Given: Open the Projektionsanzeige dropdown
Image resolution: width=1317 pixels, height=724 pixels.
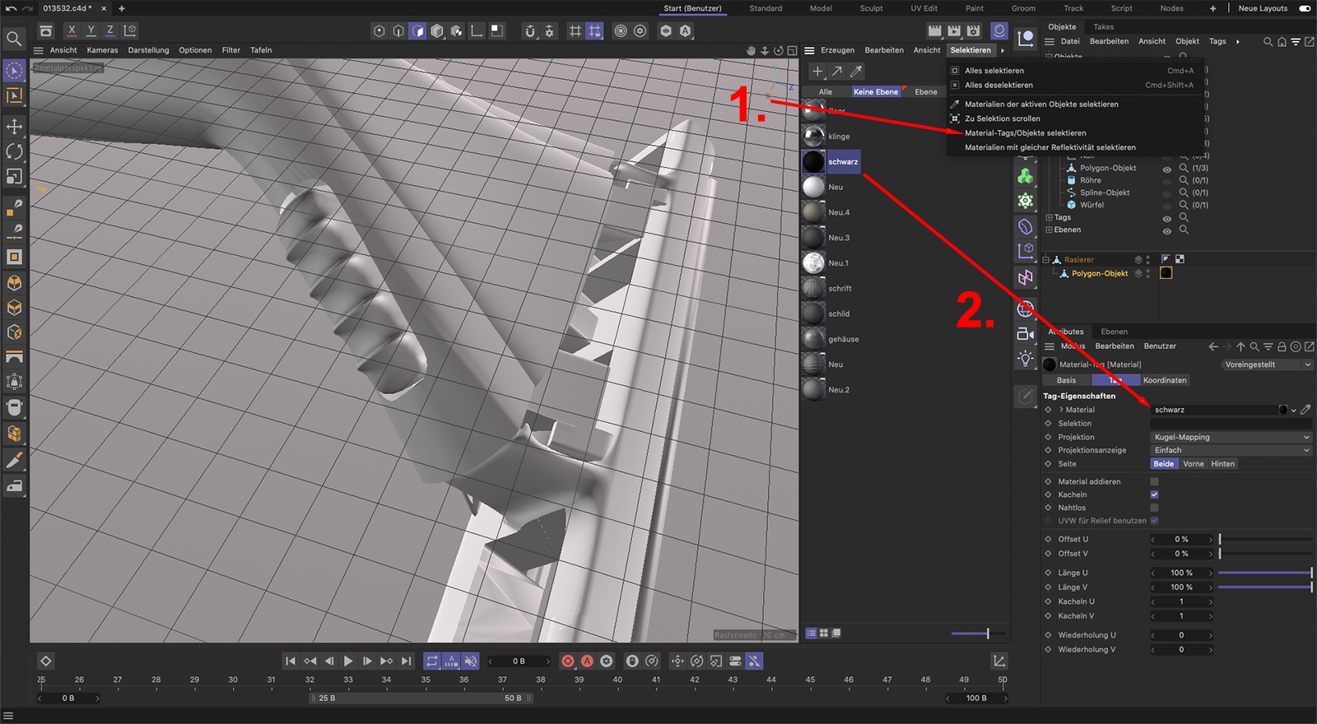Looking at the screenshot, I should [1230, 450].
